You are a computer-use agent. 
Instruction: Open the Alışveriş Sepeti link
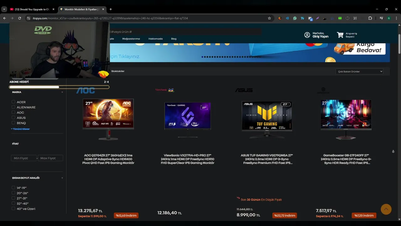[351, 35]
